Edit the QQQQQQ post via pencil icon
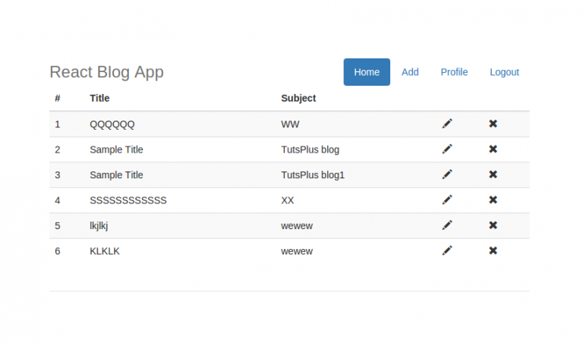This screenshot has width=583, height=343. click(447, 124)
